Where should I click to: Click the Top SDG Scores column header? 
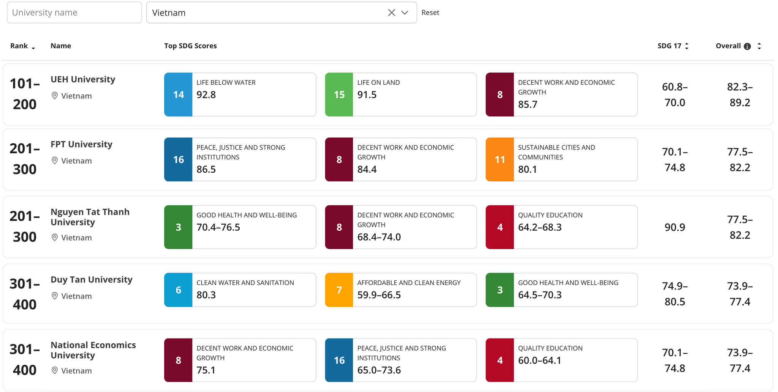[x=190, y=46]
